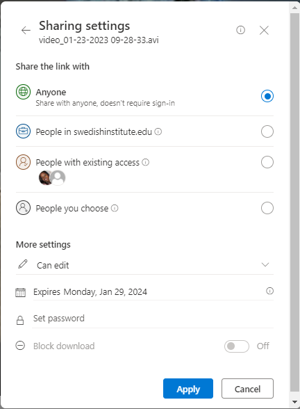Click the info icon next to swedishinstitute.edu
The image size is (300, 409).
[x=158, y=131]
